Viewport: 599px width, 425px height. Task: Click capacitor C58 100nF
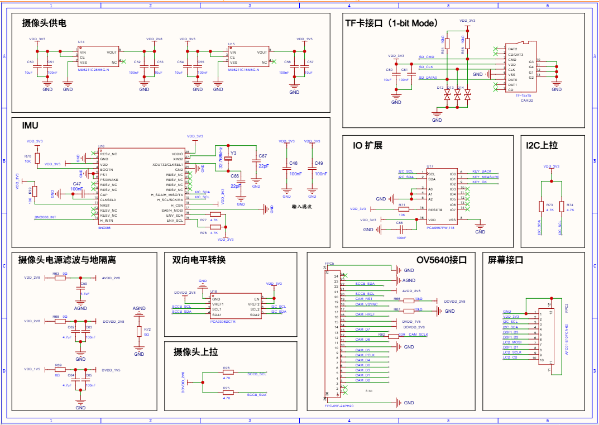point(401,230)
